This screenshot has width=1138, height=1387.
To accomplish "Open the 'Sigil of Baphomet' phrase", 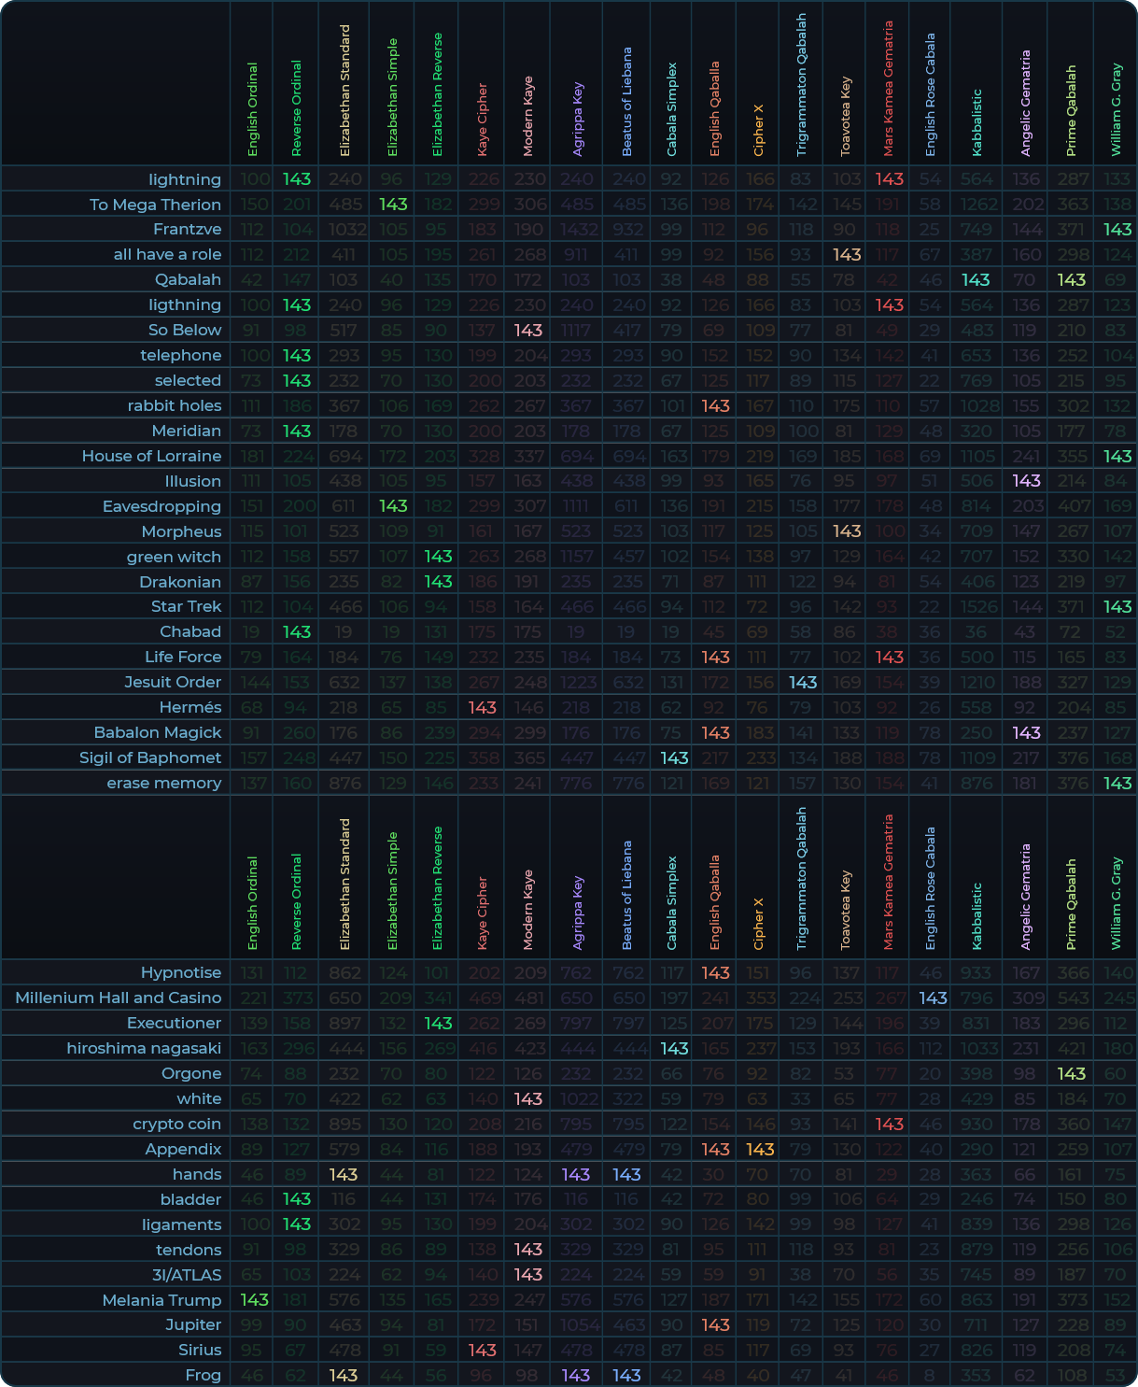I will click(x=150, y=757).
